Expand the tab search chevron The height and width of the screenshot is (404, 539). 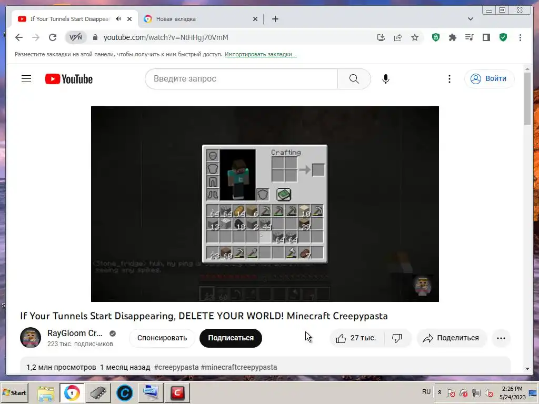471,19
